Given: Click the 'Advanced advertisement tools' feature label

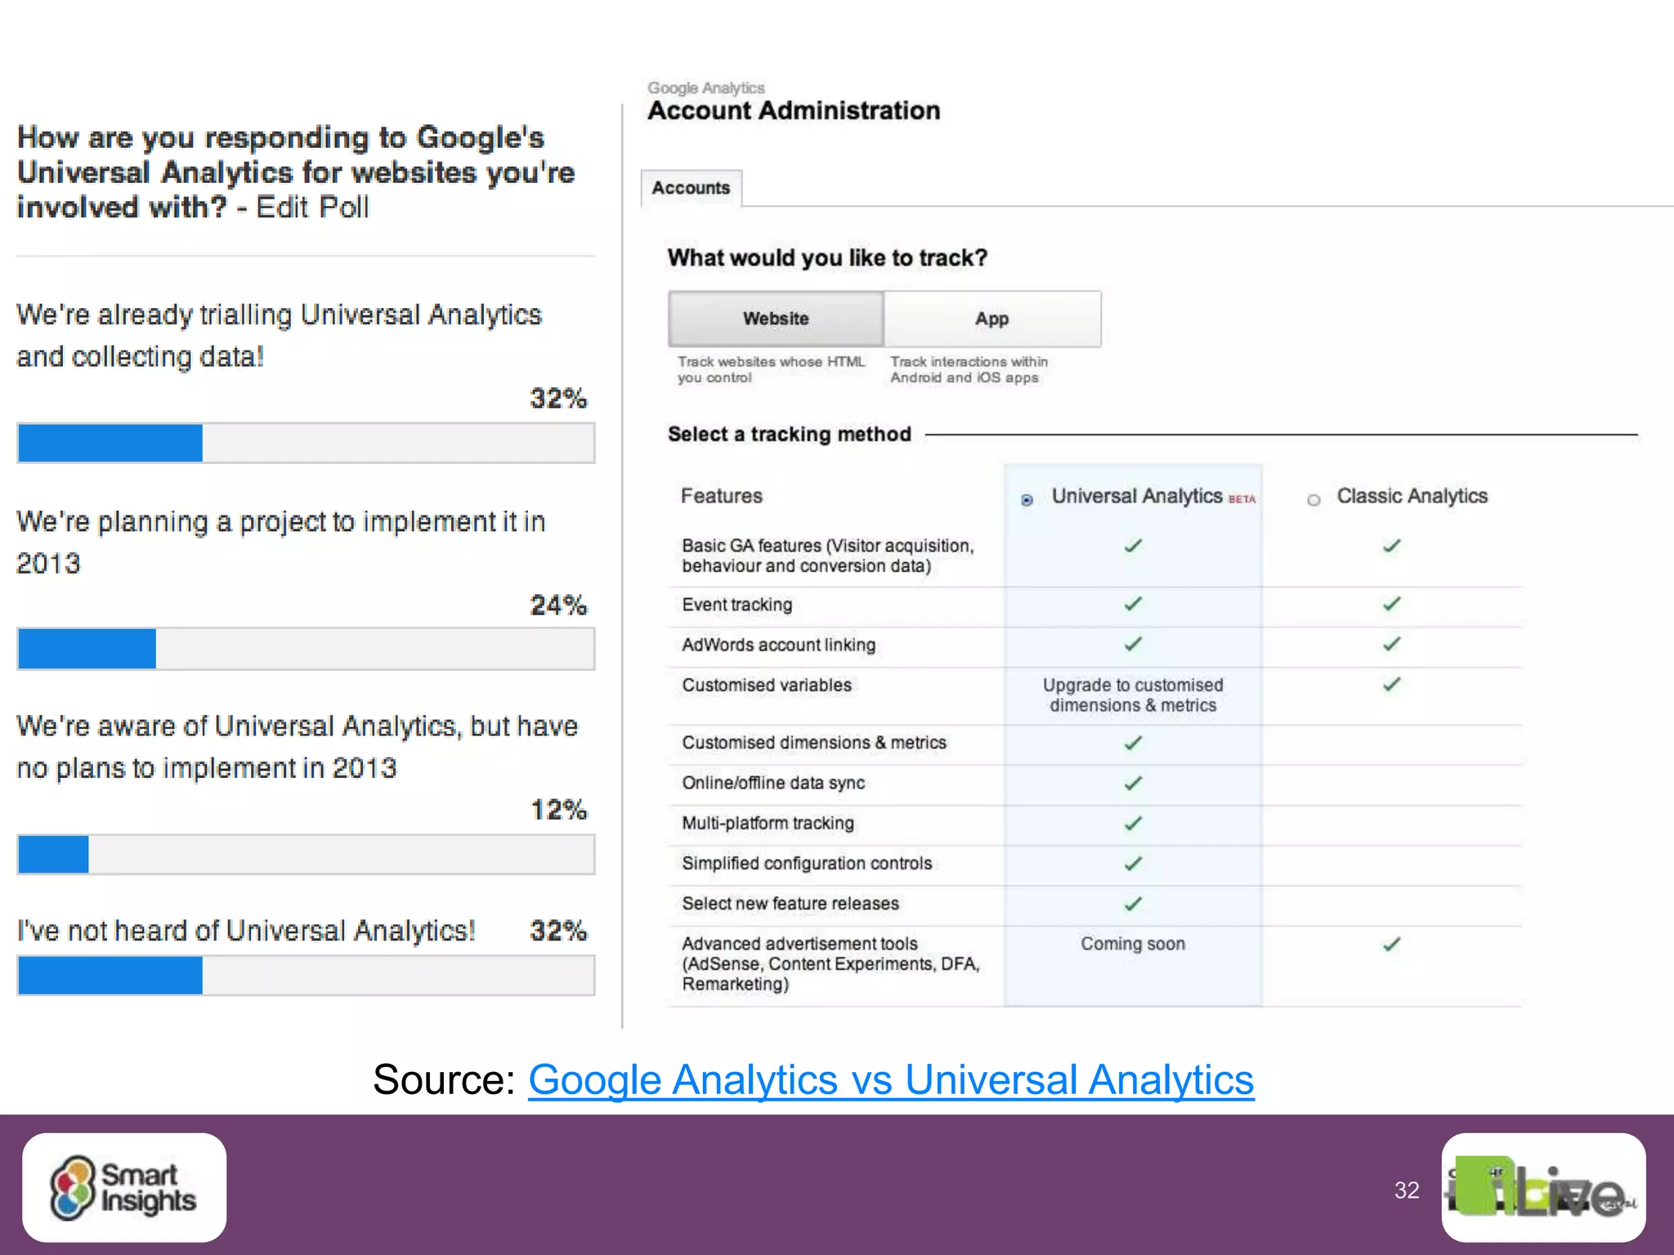Looking at the screenshot, I should (831, 963).
